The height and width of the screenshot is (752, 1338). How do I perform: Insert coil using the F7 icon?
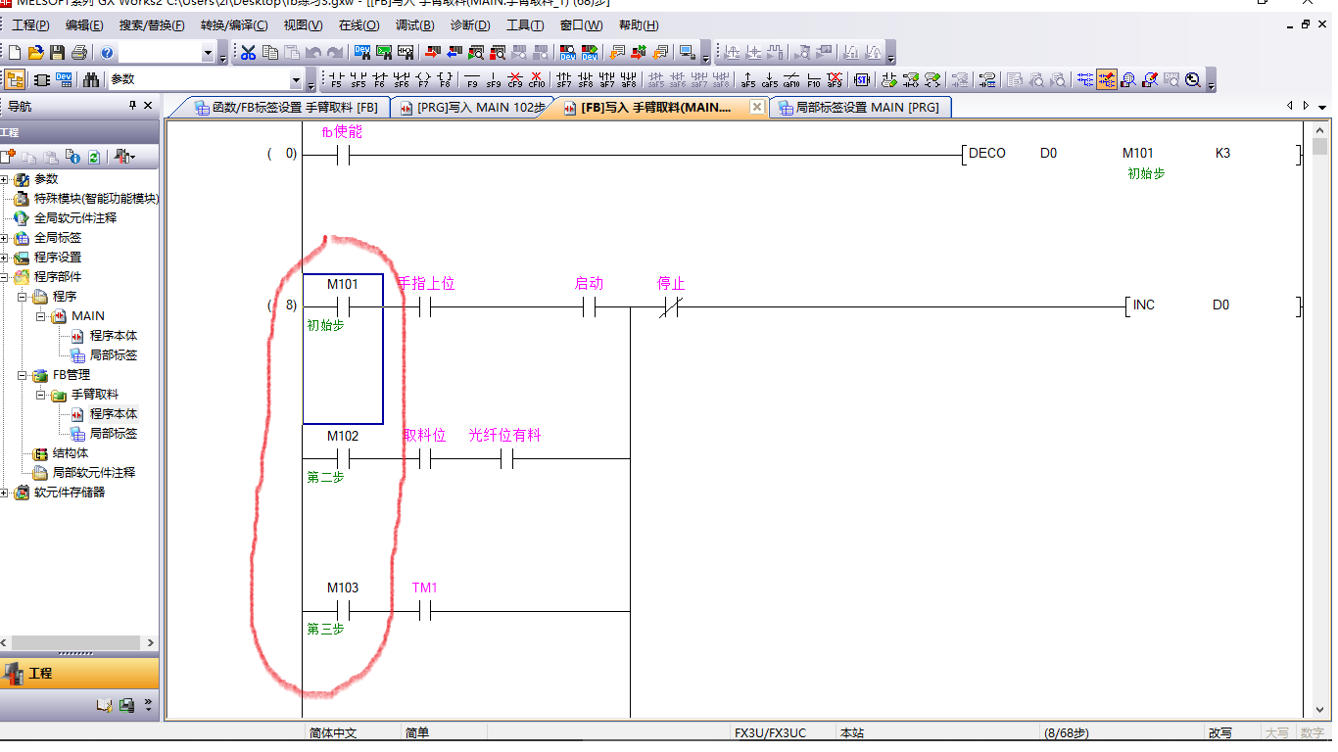tap(423, 80)
